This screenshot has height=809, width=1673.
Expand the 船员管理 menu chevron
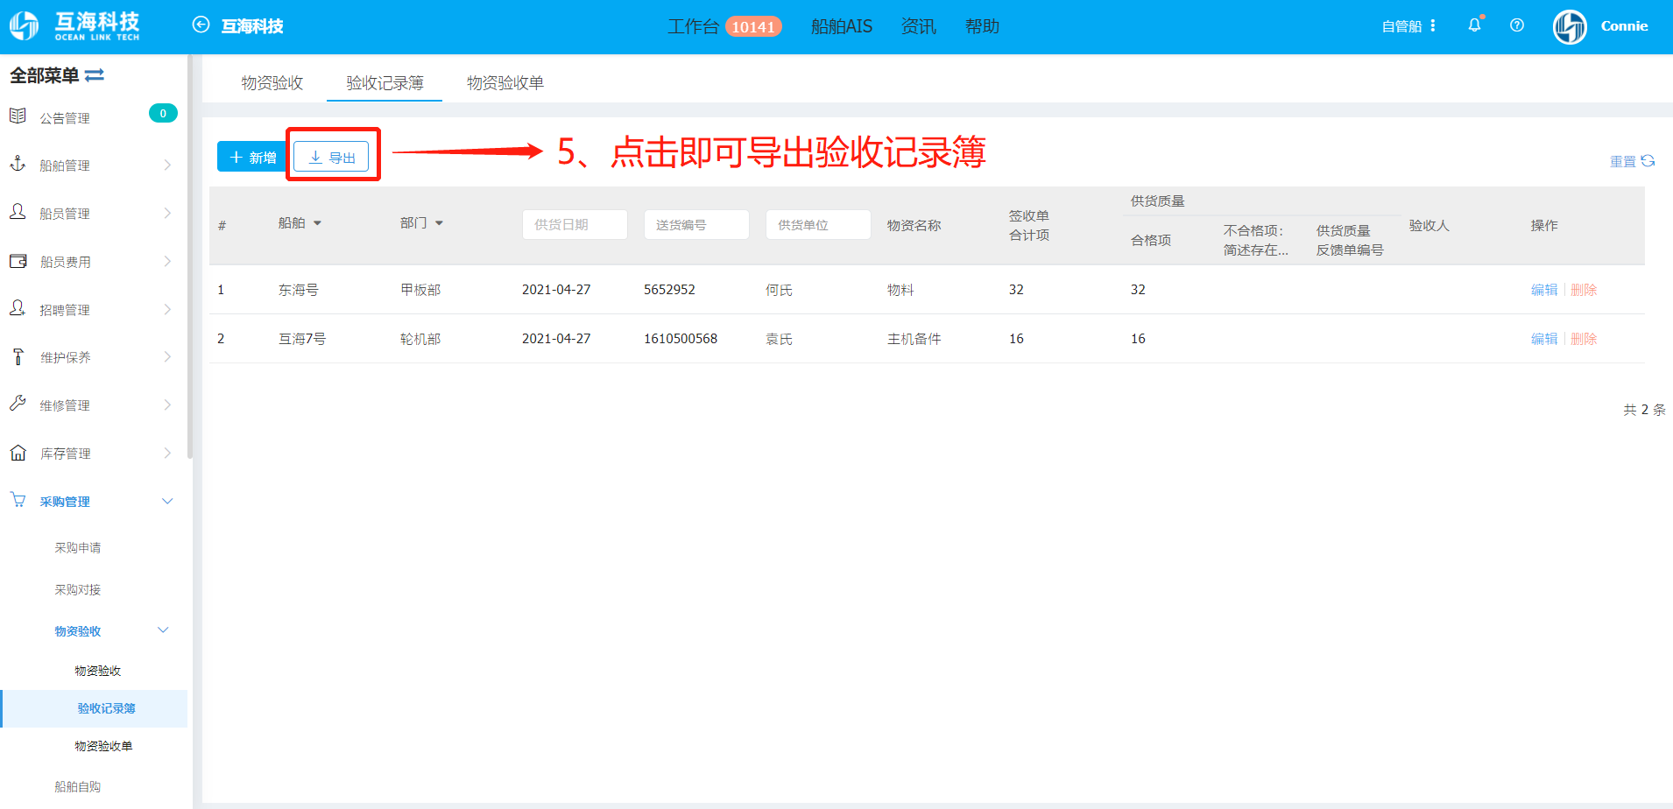tap(167, 213)
